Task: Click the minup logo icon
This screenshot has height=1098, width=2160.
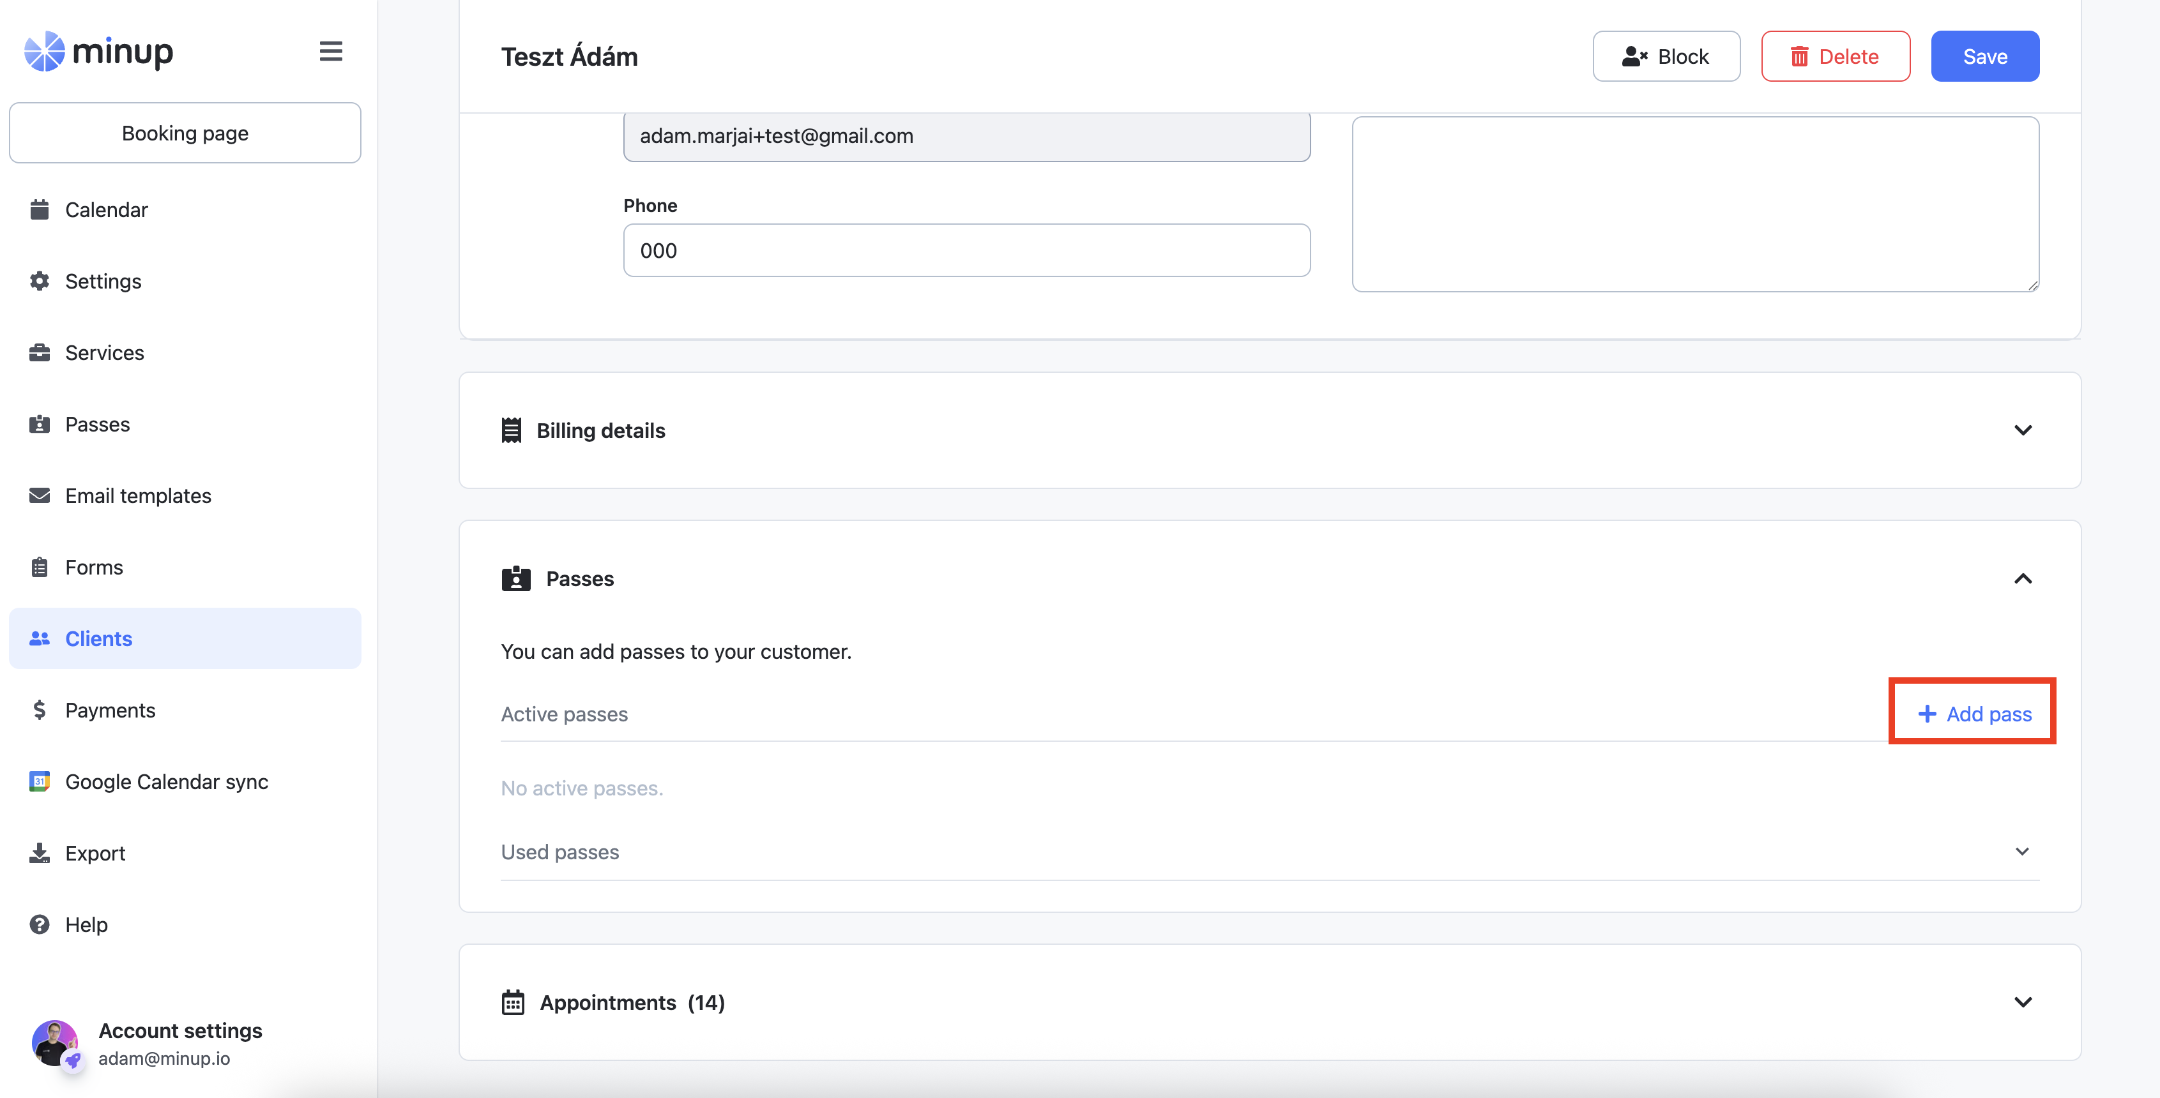Action: [x=45, y=52]
